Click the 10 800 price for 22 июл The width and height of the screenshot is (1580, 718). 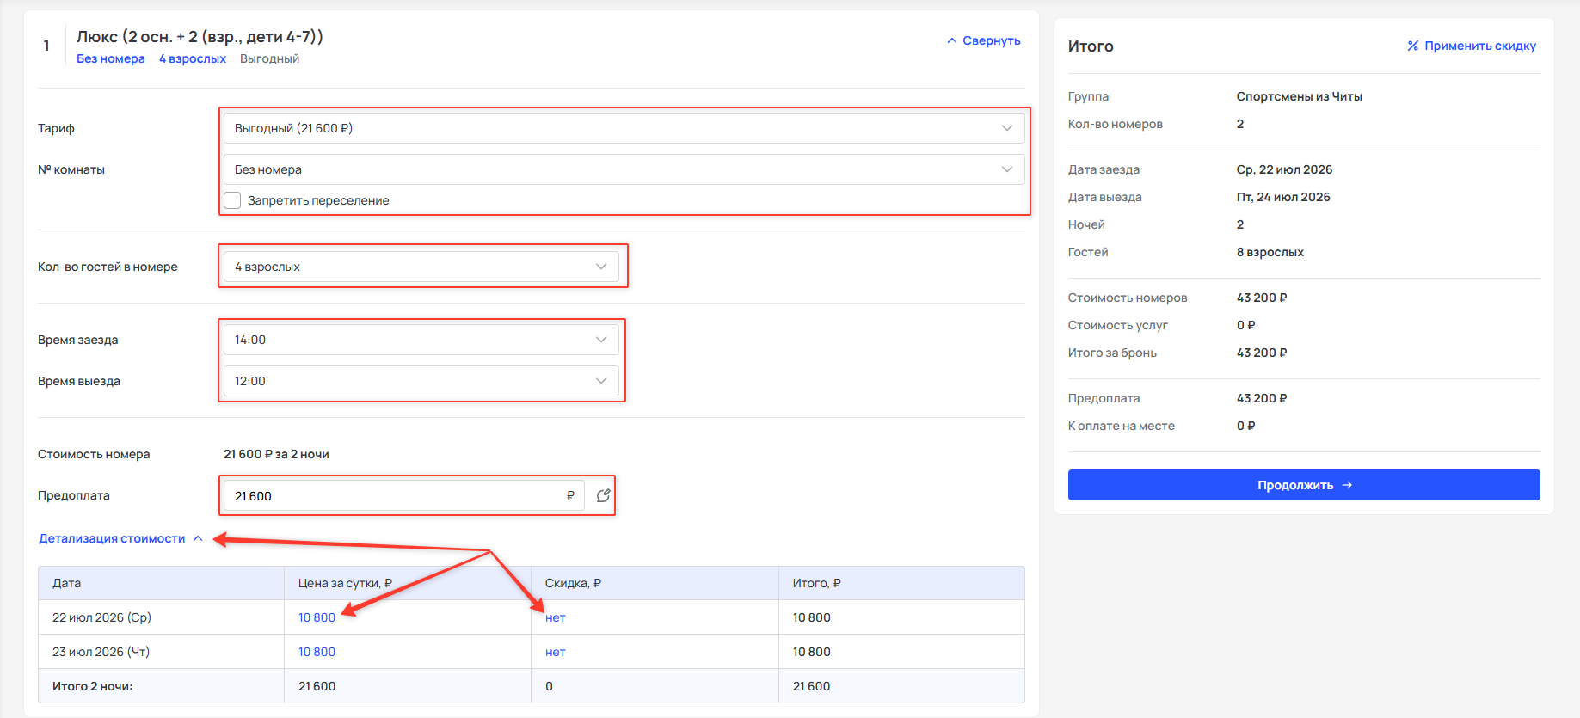click(x=317, y=617)
